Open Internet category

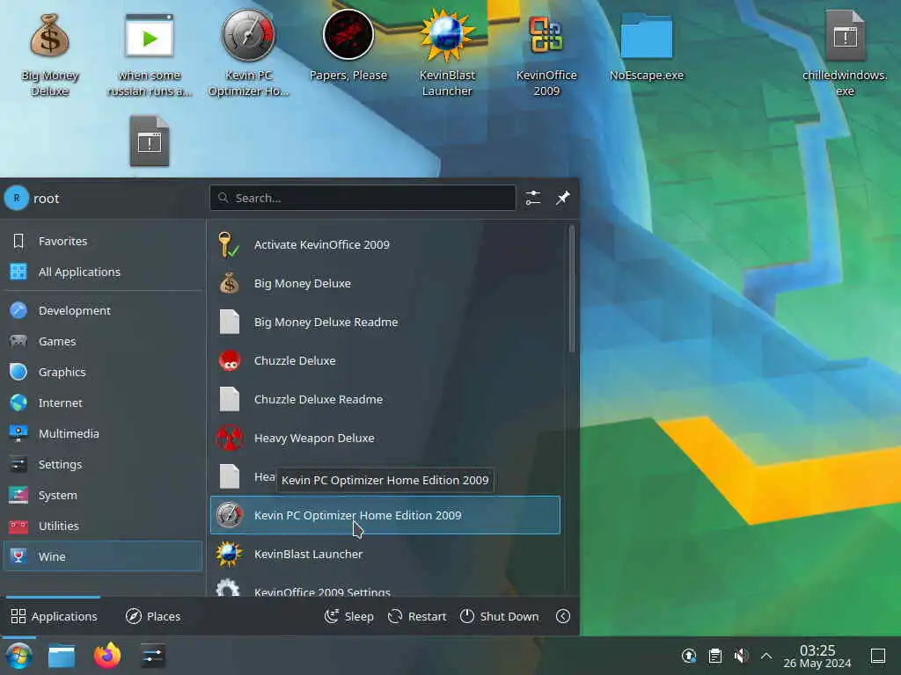coord(103,403)
